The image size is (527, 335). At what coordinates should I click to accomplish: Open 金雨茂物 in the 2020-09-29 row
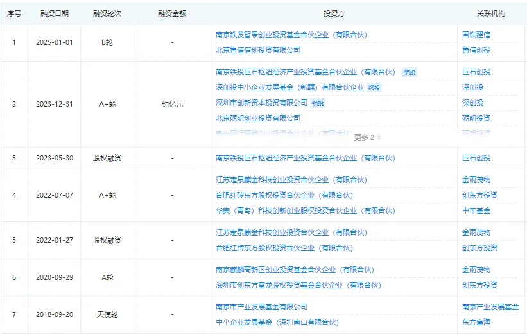click(x=476, y=270)
